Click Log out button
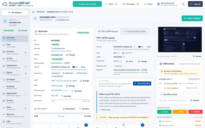 click(195, 4)
